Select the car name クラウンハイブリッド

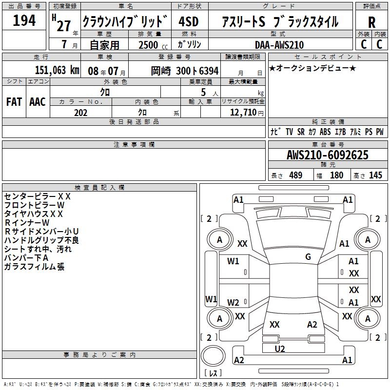125,22
